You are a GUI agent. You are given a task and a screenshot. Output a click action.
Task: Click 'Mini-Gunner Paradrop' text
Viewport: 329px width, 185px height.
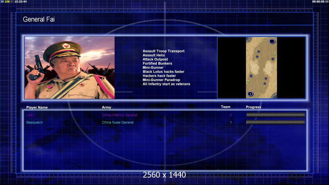(161, 80)
